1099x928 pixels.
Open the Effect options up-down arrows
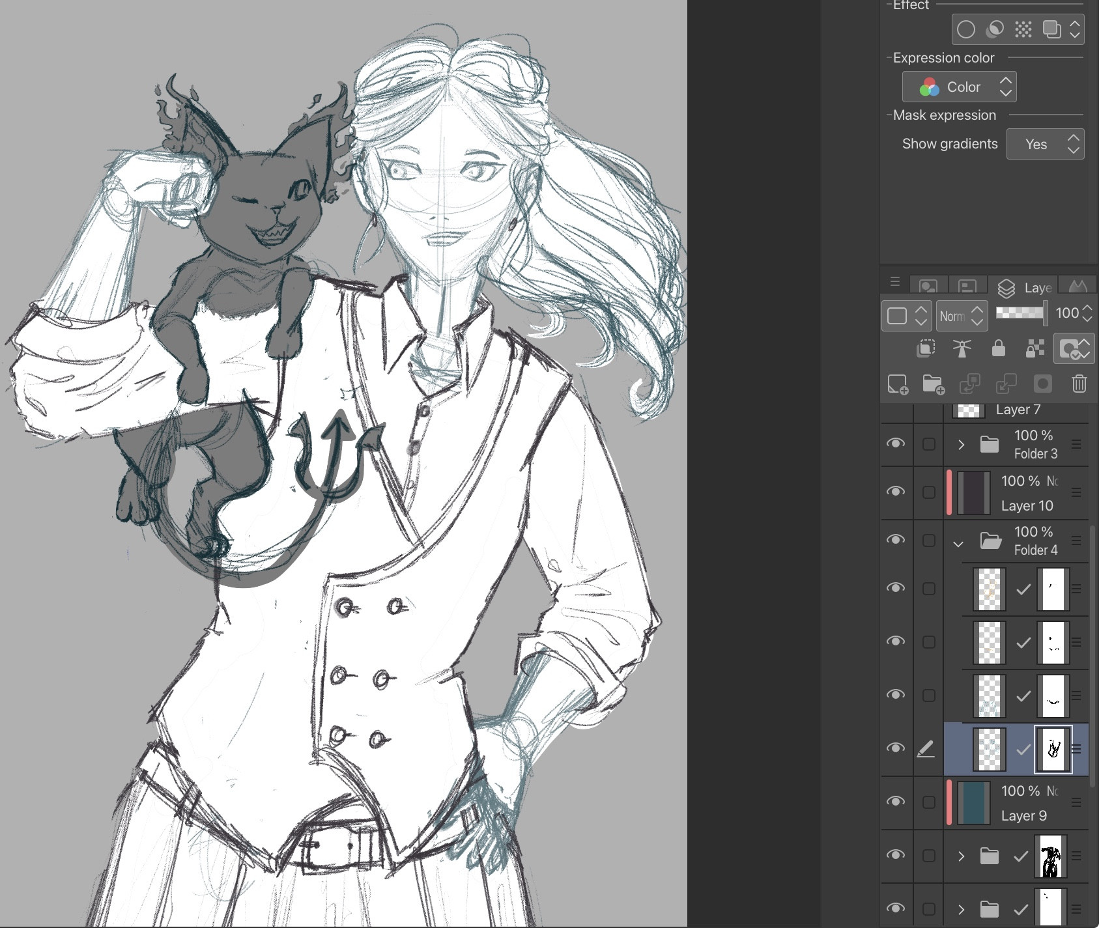pos(1075,29)
